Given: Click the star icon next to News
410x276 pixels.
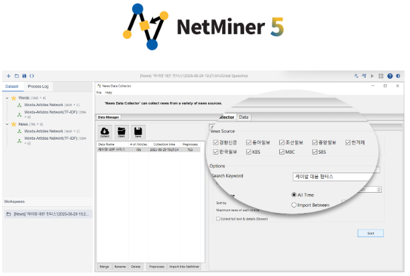Looking at the screenshot, I should [x=13, y=124].
